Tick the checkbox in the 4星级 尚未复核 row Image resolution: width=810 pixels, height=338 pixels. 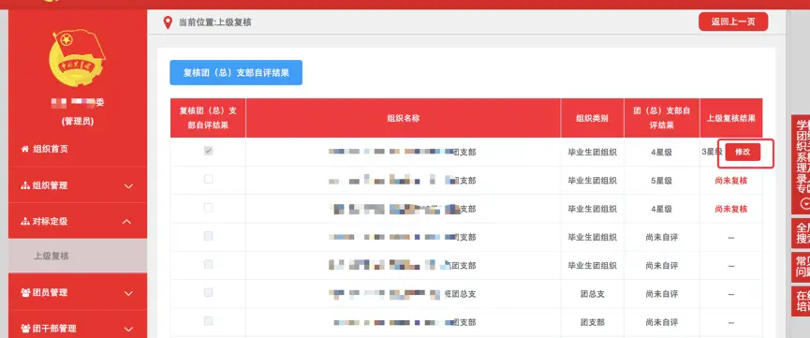pos(208,207)
